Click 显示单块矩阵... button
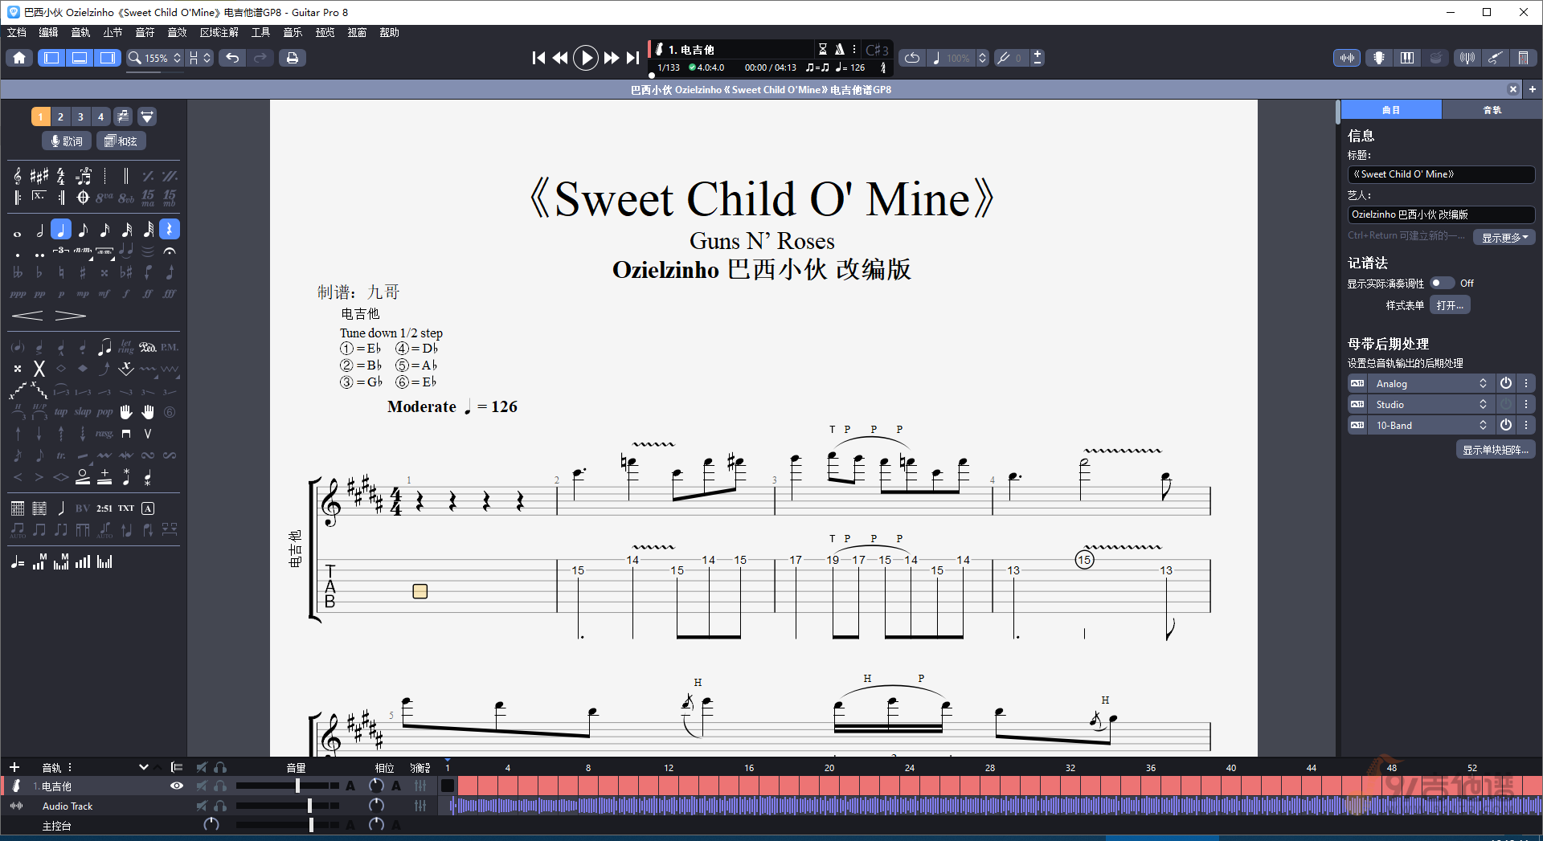Screen dimensions: 1543x841 click(x=1496, y=450)
